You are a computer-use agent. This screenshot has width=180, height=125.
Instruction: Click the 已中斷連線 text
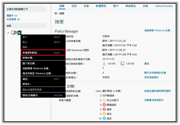(108, 96)
